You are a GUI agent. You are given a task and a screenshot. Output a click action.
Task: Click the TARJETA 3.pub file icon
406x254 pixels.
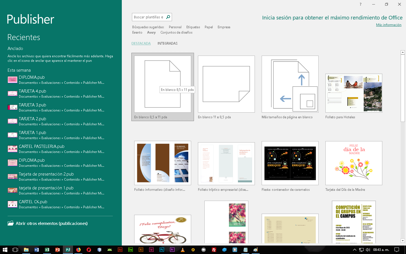pos(12,107)
